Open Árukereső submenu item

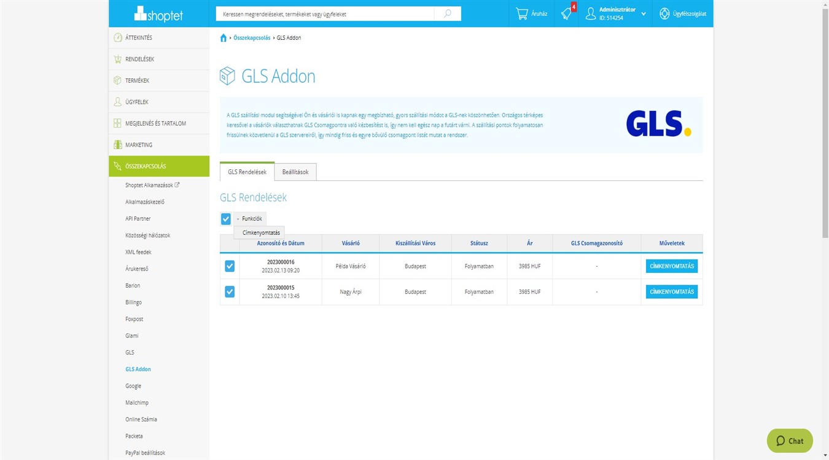point(137,269)
